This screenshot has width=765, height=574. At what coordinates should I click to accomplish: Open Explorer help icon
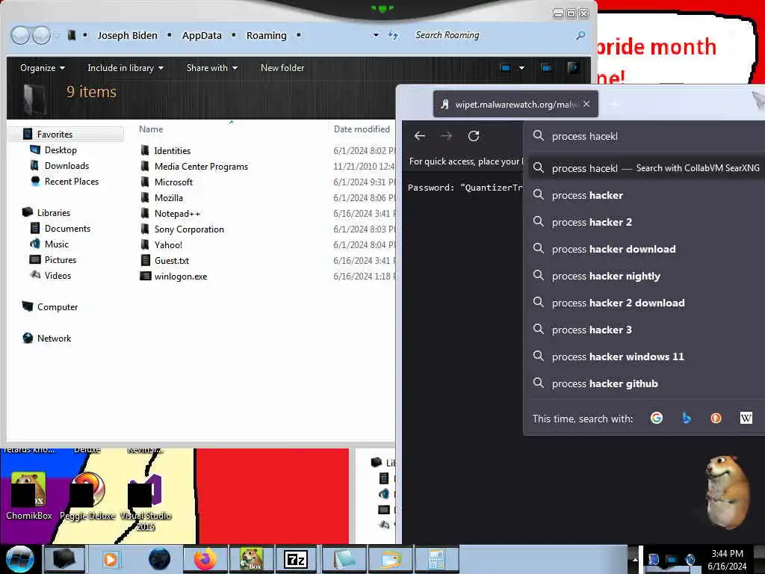(573, 67)
